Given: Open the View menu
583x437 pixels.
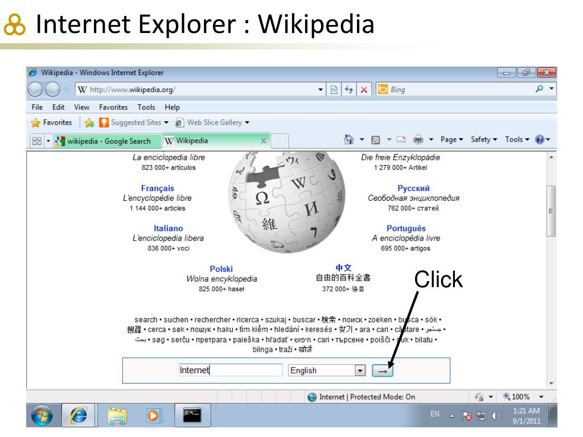Looking at the screenshot, I should (82, 108).
